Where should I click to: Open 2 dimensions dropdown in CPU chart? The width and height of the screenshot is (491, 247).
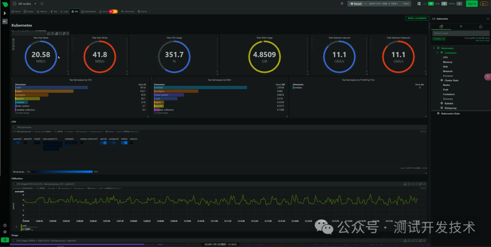click(x=97, y=132)
